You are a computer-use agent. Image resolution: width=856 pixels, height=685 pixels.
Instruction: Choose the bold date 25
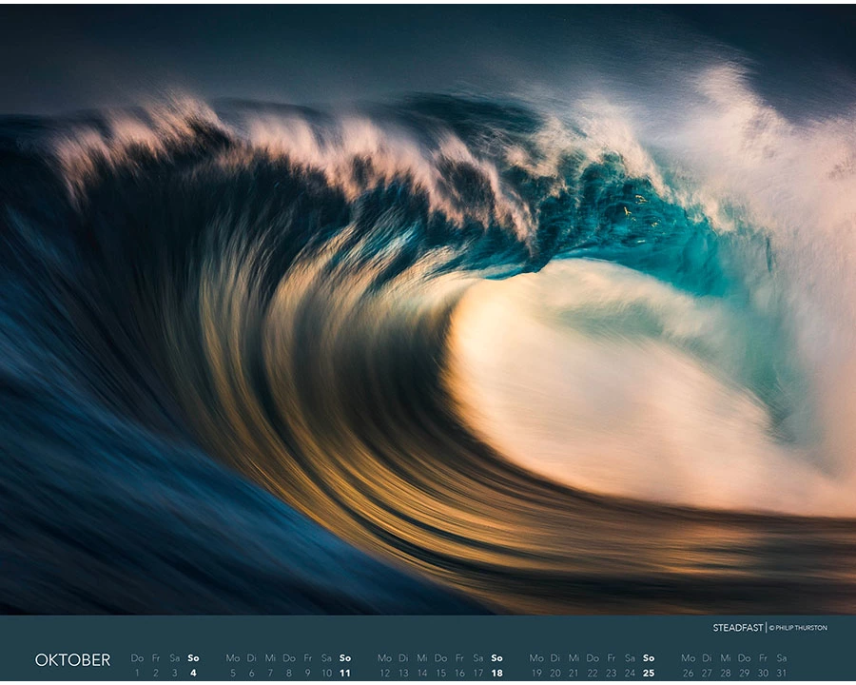(648, 673)
